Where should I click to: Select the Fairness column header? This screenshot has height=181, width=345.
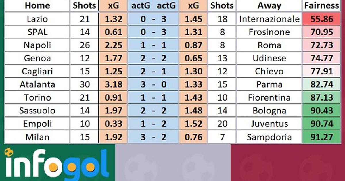322,5
